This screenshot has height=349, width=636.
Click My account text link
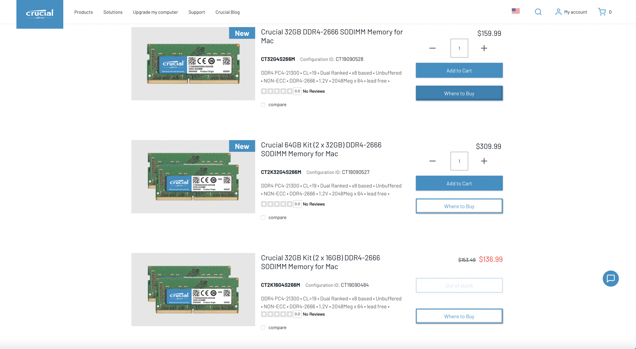[x=576, y=12]
